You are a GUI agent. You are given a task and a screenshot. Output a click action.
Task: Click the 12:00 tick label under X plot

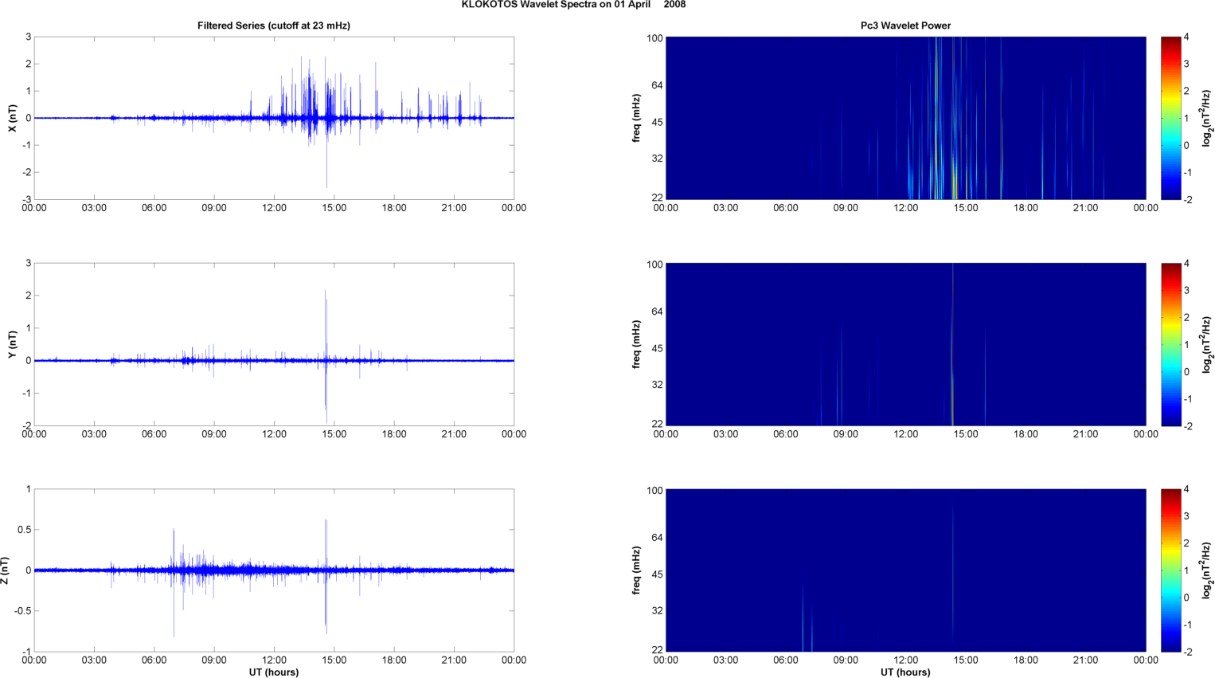pos(274,208)
